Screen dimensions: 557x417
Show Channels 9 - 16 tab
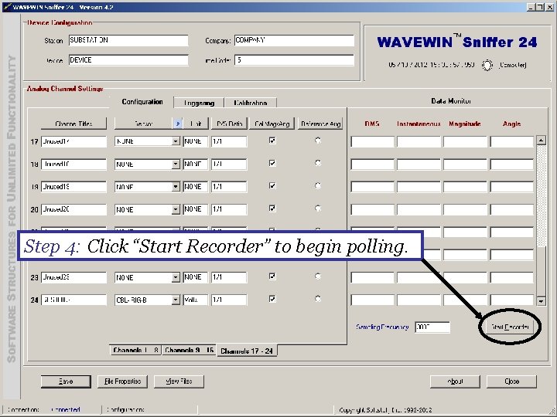pyautogui.click(x=189, y=350)
